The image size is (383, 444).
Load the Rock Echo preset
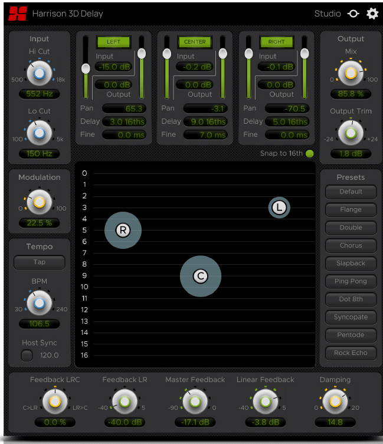pyautogui.click(x=351, y=353)
